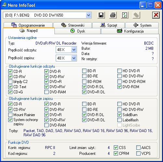Click the Dysk disc icon
Image resolution: width=163 pixels, height=162 pixels.
[x=72, y=31]
